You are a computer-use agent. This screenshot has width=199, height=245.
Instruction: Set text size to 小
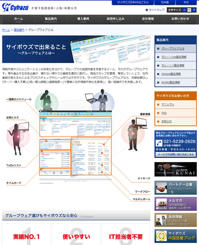click(x=184, y=10)
